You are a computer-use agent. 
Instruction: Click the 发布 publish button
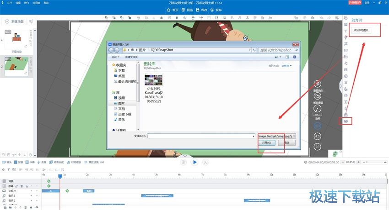[216, 10]
